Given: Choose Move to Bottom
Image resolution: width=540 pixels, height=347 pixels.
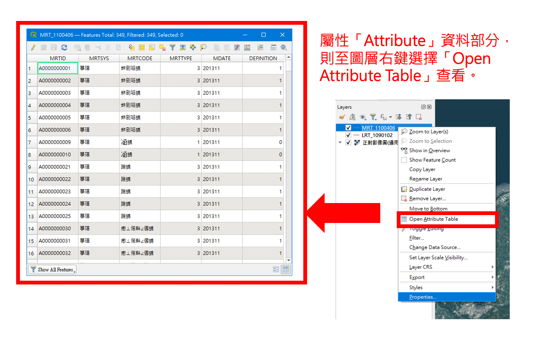Looking at the screenshot, I should 428,209.
